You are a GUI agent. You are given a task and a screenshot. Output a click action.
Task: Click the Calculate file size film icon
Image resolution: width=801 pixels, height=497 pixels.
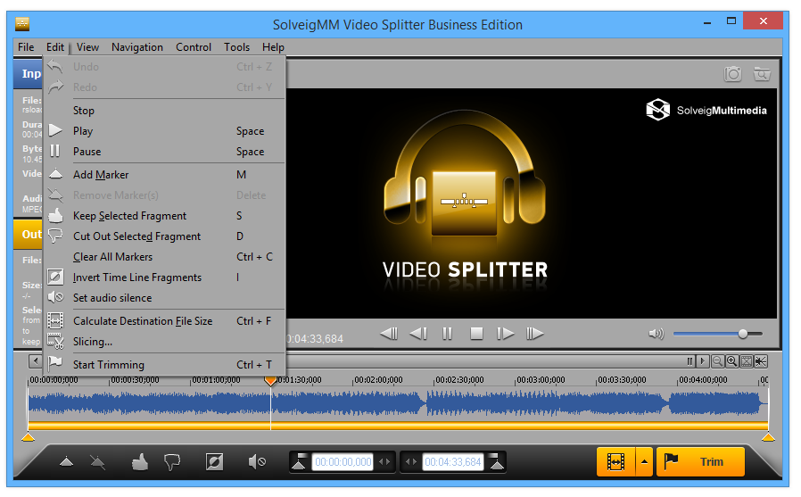pos(55,321)
